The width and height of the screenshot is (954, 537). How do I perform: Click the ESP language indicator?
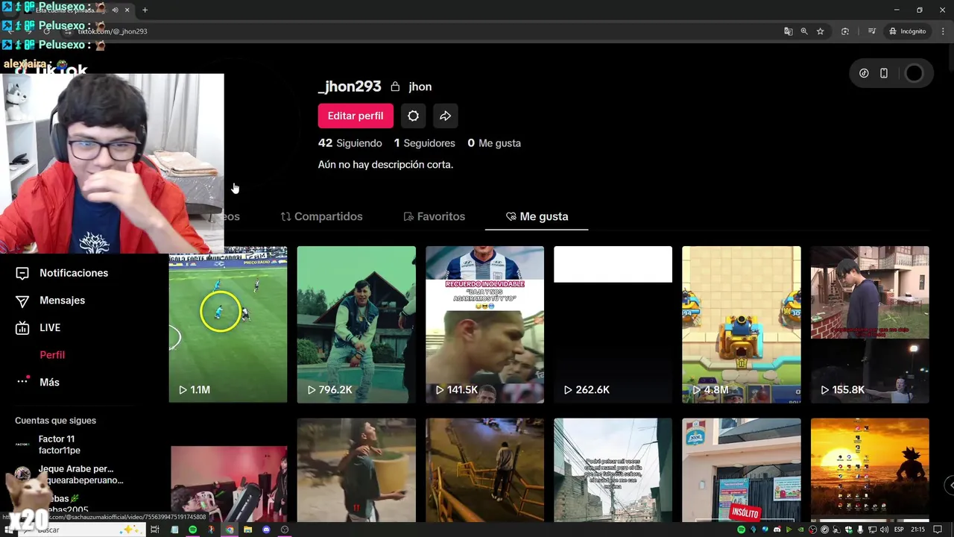(x=899, y=530)
